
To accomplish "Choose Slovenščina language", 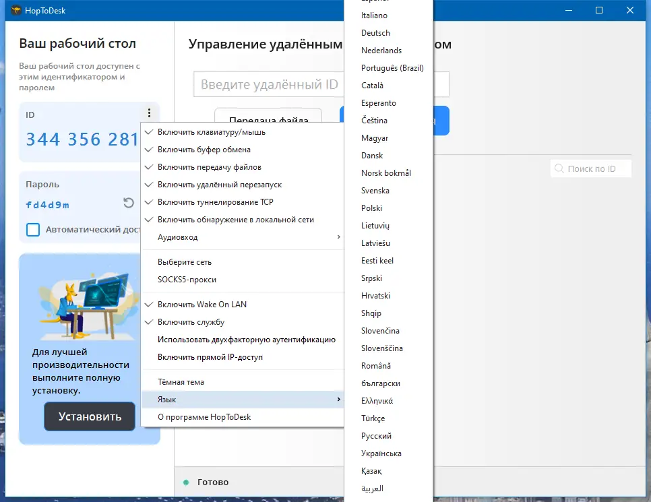I will 389,348.
